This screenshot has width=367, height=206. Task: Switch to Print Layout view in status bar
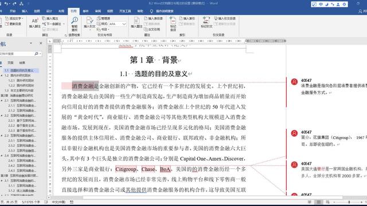tap(319, 202)
